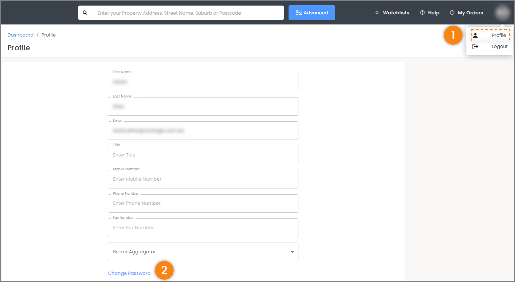This screenshot has height=284, width=515.
Task: Focus the property address search field
Action: pyautogui.click(x=181, y=13)
